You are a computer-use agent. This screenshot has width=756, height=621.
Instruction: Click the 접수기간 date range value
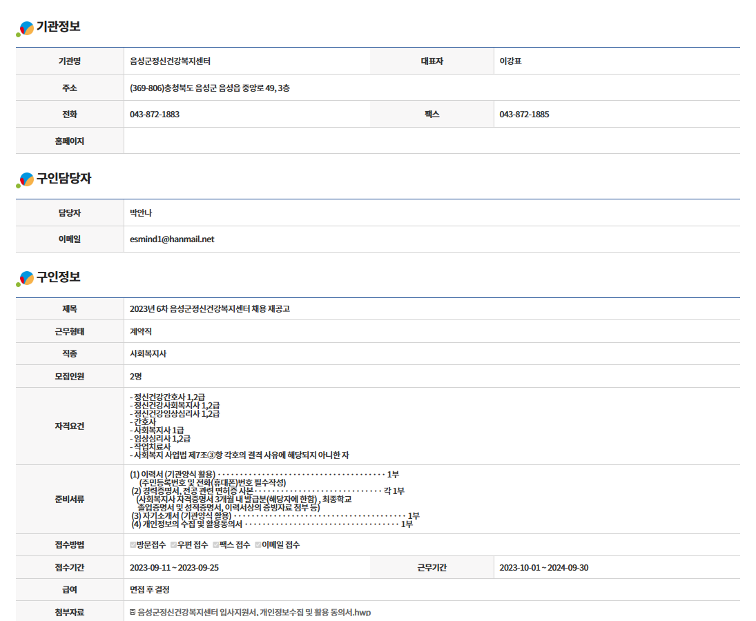pos(175,568)
